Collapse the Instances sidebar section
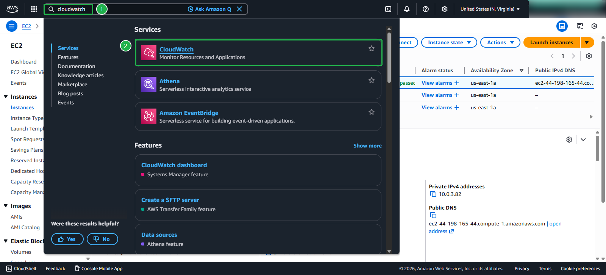The image size is (606, 275). click(6, 96)
